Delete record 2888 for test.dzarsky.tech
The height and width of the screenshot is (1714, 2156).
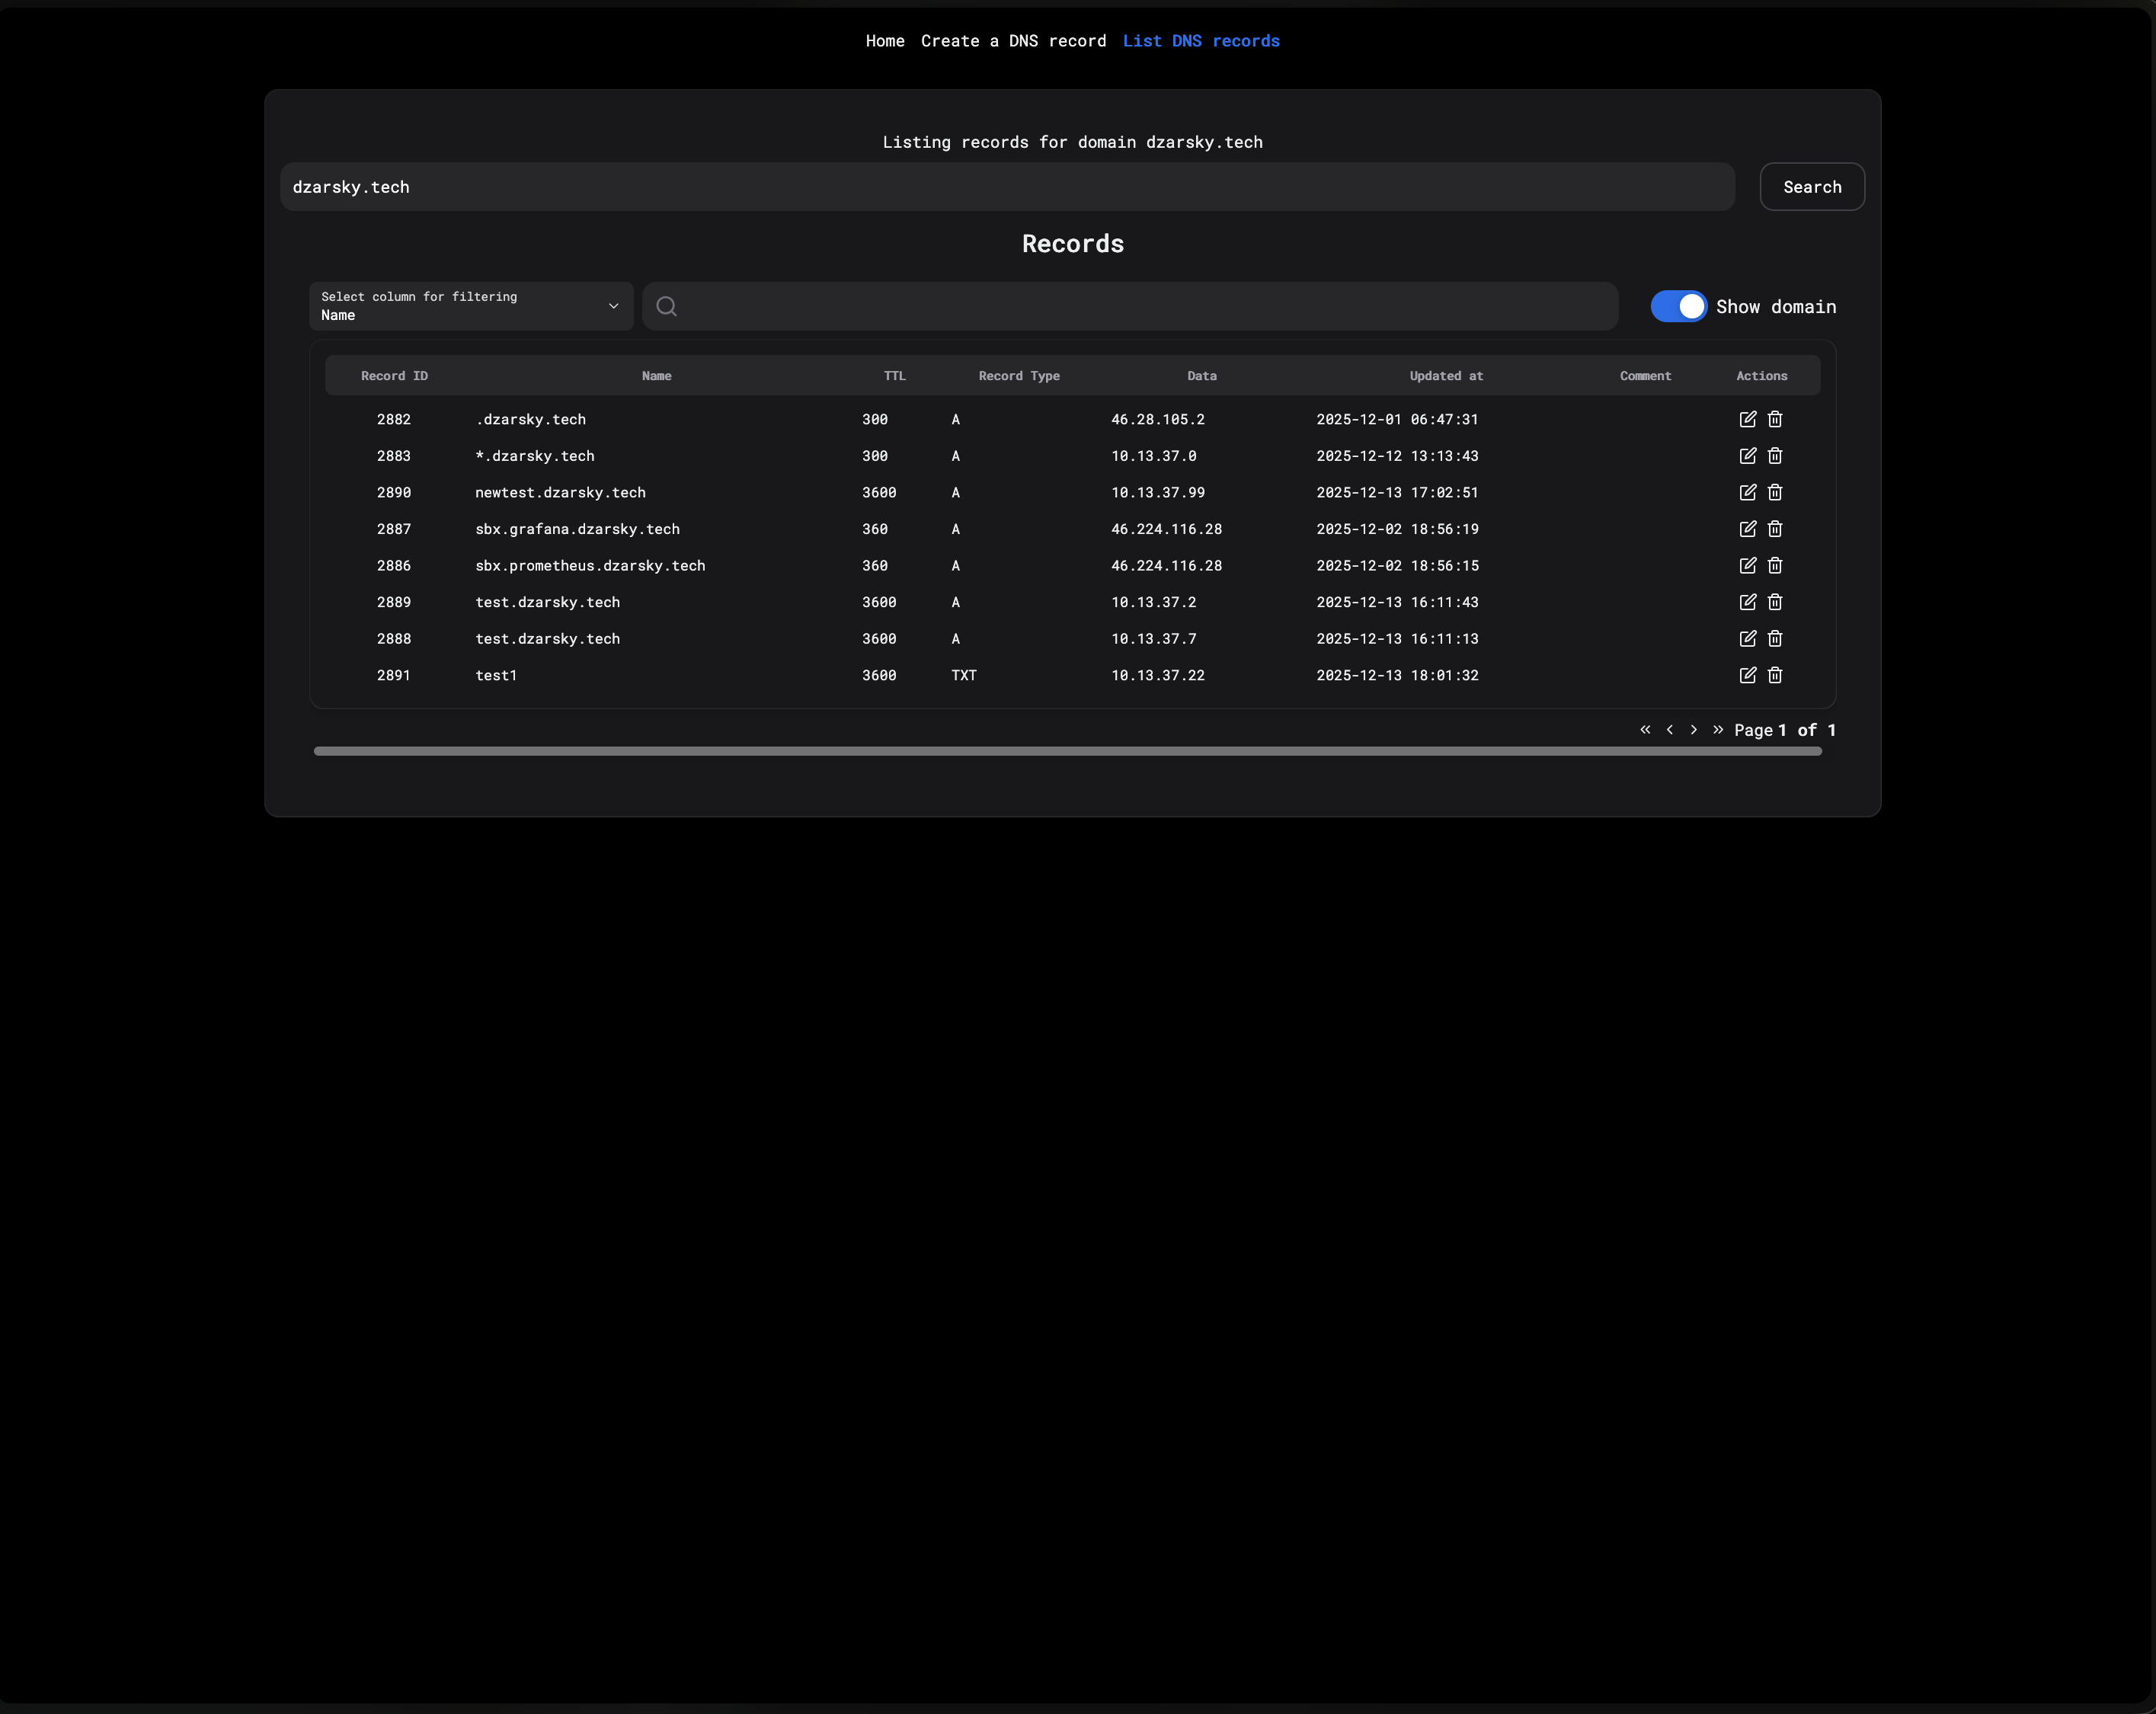pos(1775,638)
